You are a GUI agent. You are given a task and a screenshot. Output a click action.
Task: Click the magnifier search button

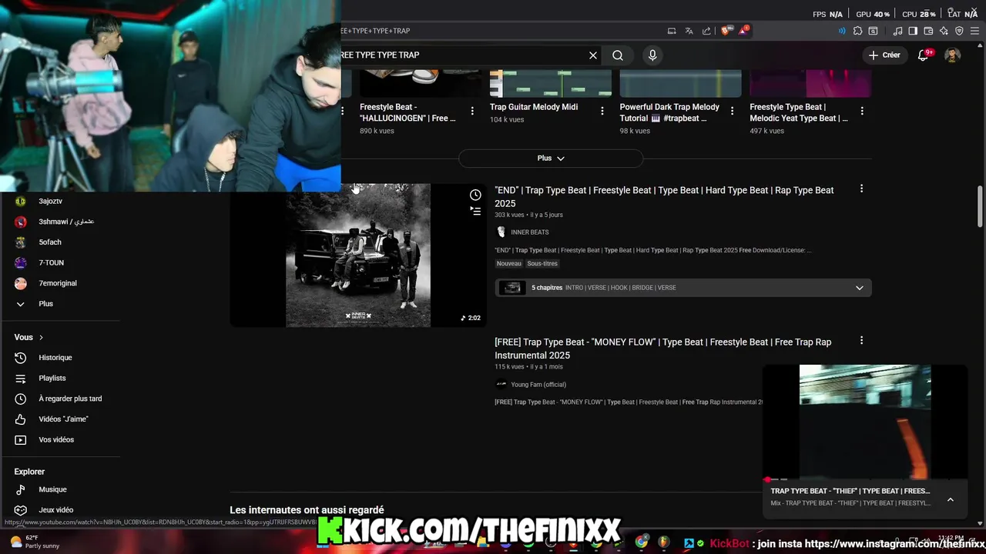(x=618, y=55)
